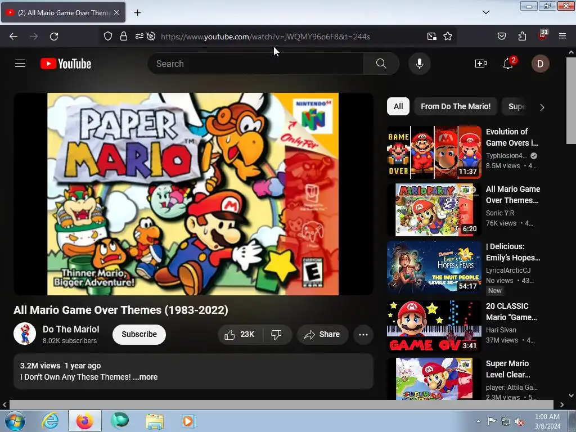The width and height of the screenshot is (576, 432).
Task: Open the site permissions icon in address bar
Action: (x=139, y=36)
